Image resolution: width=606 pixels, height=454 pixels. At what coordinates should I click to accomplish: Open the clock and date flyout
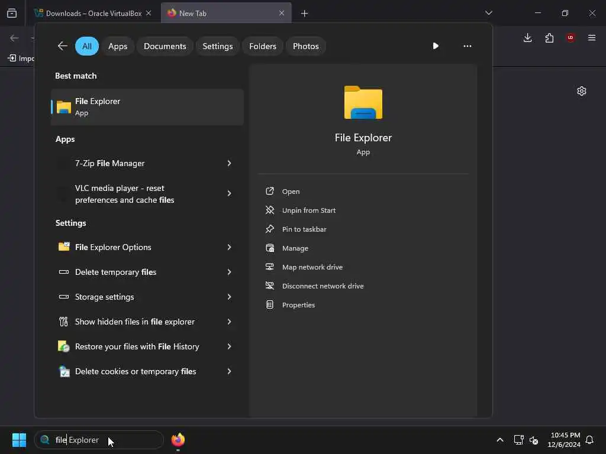pyautogui.click(x=564, y=440)
